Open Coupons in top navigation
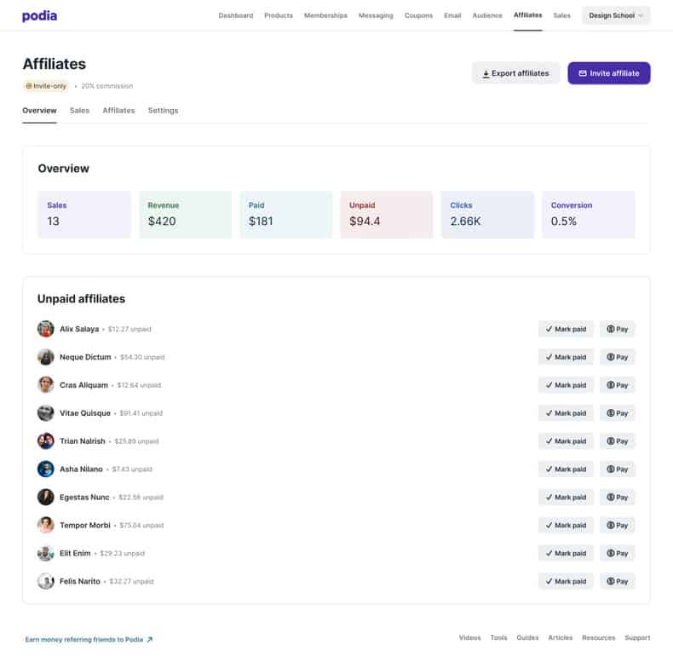The width and height of the screenshot is (673, 668). [x=418, y=15]
